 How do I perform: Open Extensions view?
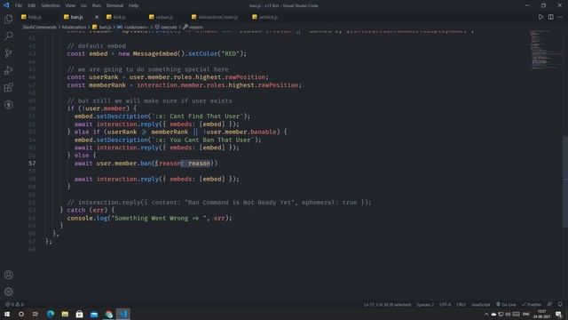coord(8,87)
